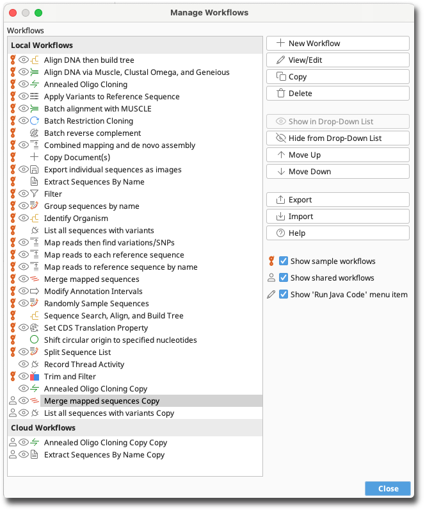
Task: Open View/Edit for the selected workflow
Action: (337, 60)
